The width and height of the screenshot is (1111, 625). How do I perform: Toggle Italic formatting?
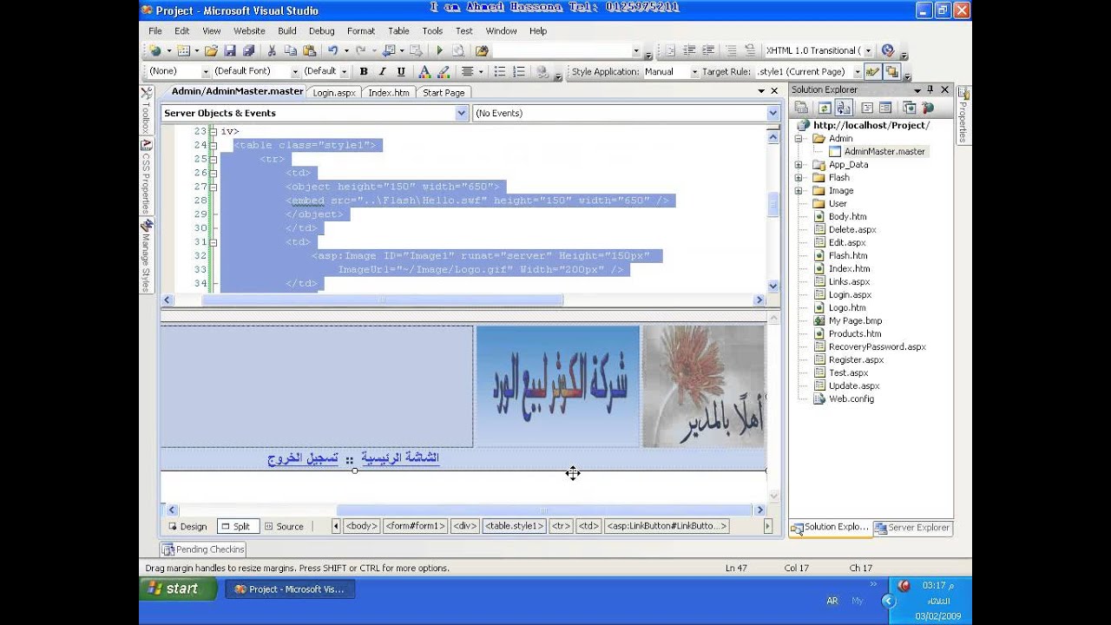pos(382,72)
